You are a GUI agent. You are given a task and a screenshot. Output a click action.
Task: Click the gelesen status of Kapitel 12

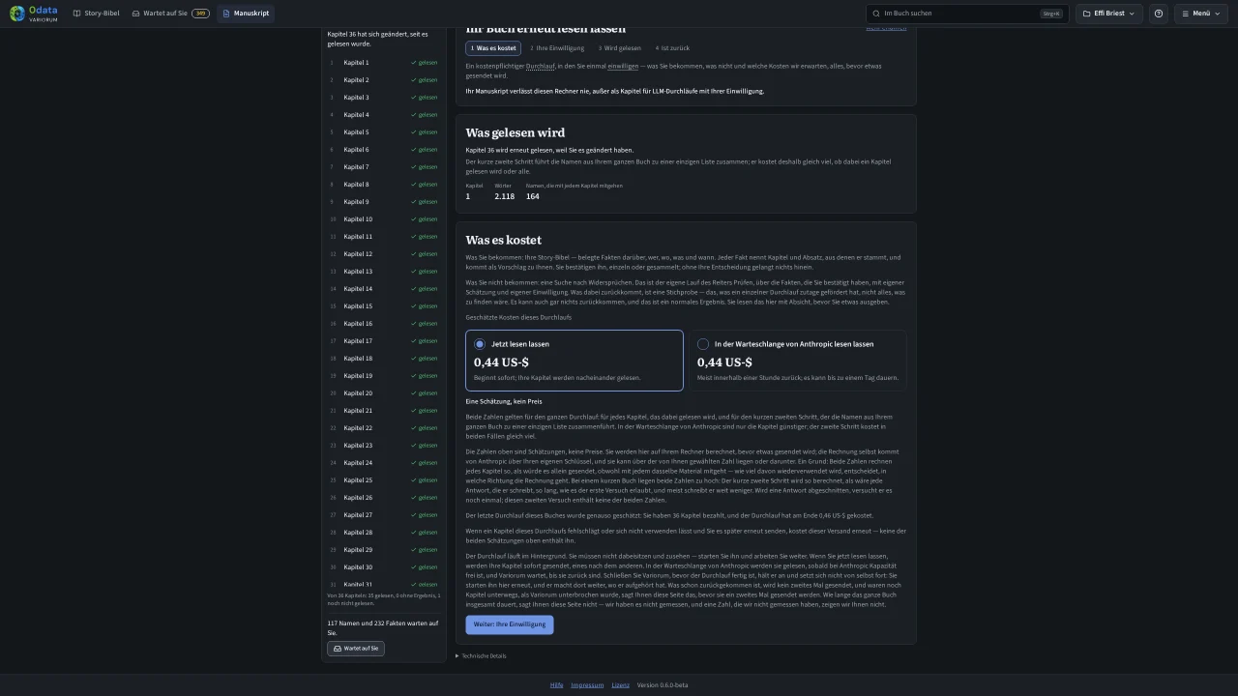pos(425,254)
